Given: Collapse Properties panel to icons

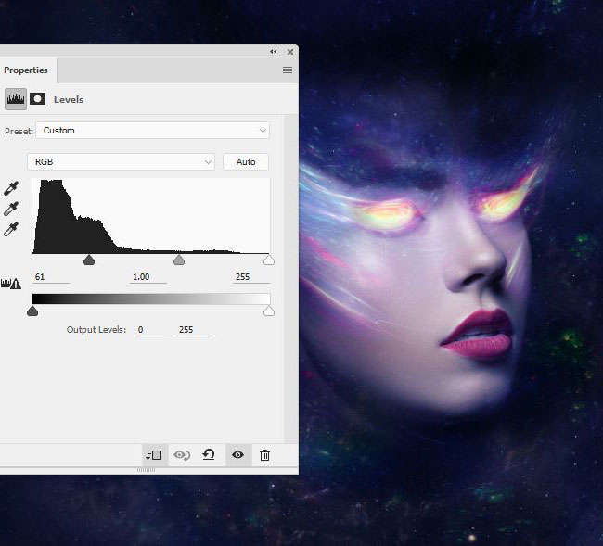Looking at the screenshot, I should [274, 52].
